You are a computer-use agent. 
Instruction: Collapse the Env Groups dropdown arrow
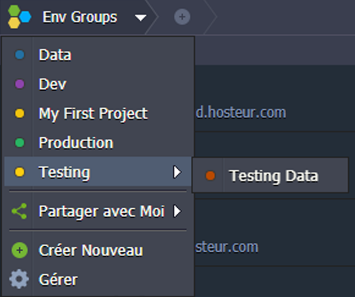[x=140, y=17]
